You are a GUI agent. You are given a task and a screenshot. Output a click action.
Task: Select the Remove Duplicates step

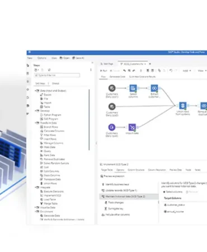53,159
